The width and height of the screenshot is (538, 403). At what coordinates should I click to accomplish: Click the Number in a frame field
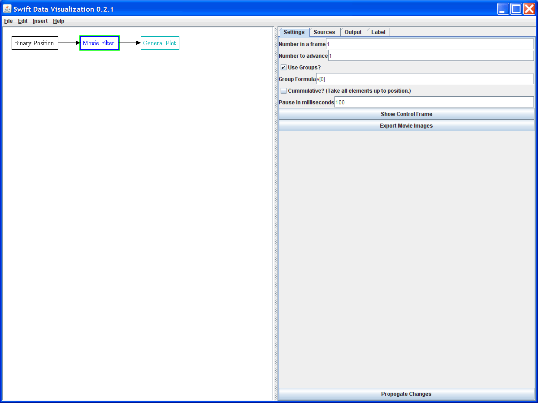(430, 44)
